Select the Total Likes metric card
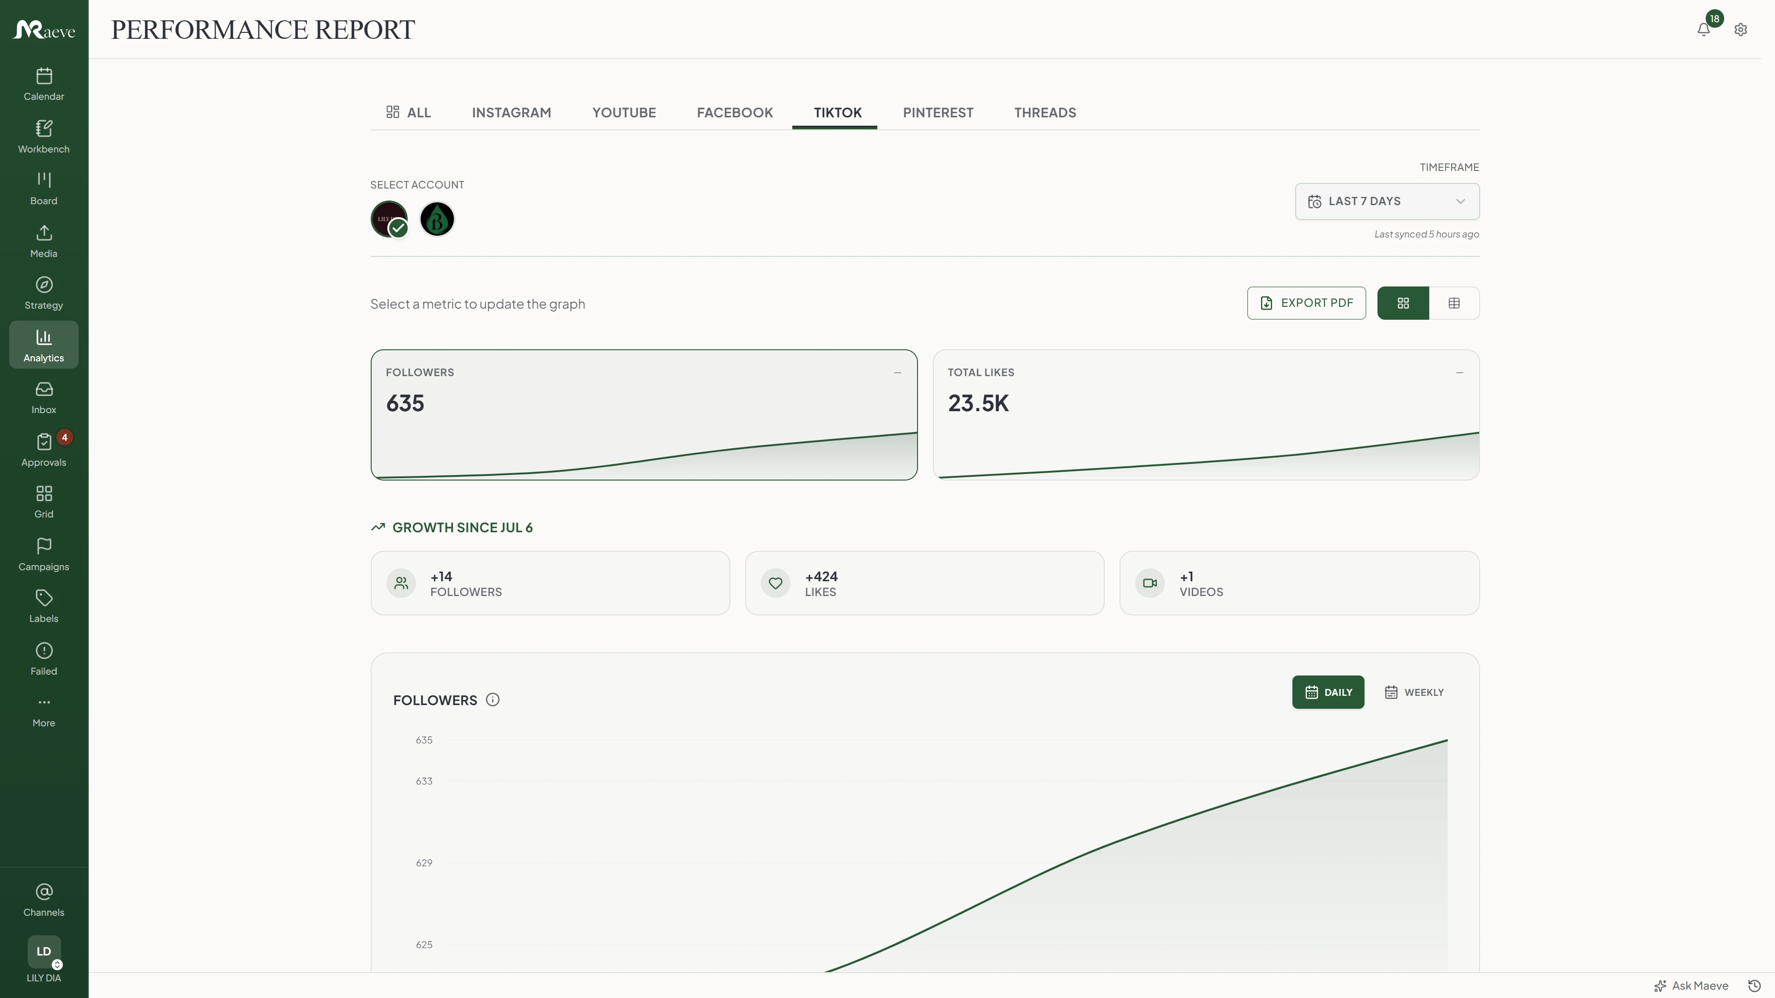 pyautogui.click(x=1206, y=414)
